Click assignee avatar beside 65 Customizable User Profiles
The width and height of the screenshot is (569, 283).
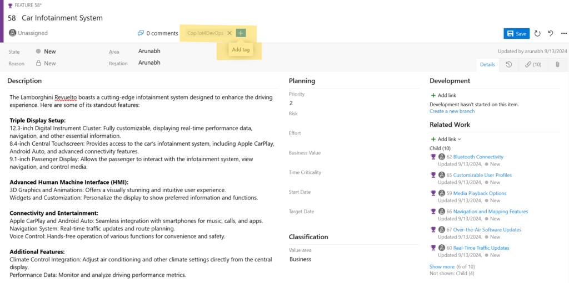tap(442, 175)
